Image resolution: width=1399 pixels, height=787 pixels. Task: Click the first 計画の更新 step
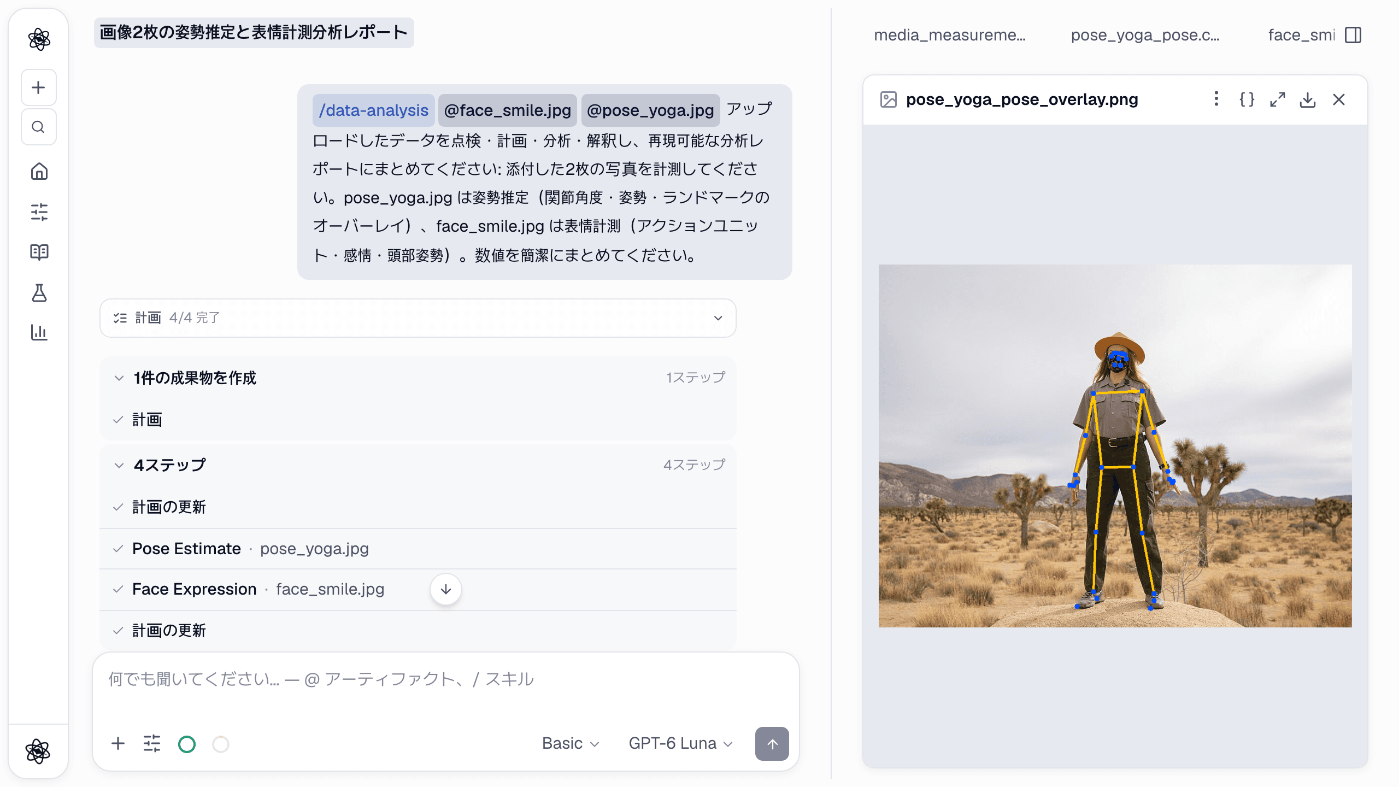418,507
